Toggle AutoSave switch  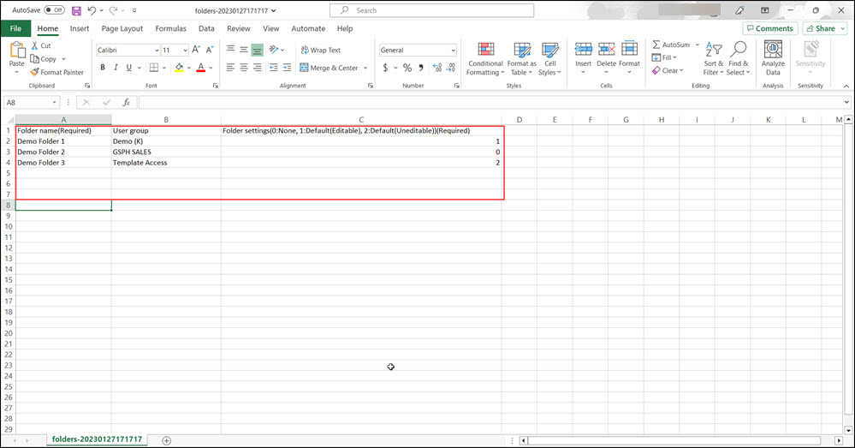55,10
